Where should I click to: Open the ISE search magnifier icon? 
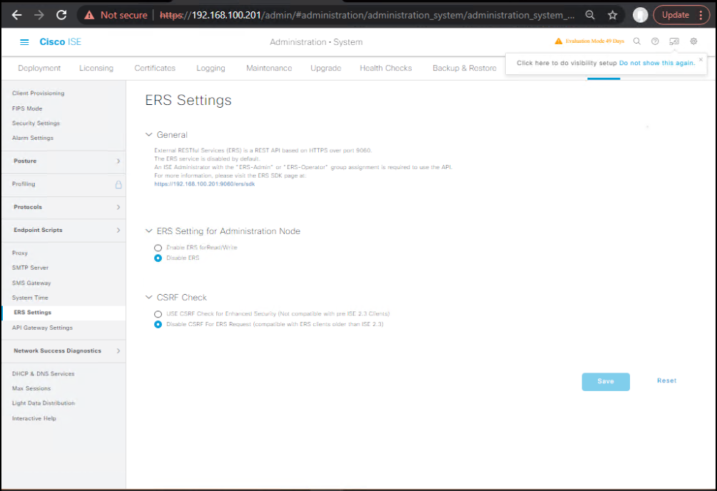[636, 41]
